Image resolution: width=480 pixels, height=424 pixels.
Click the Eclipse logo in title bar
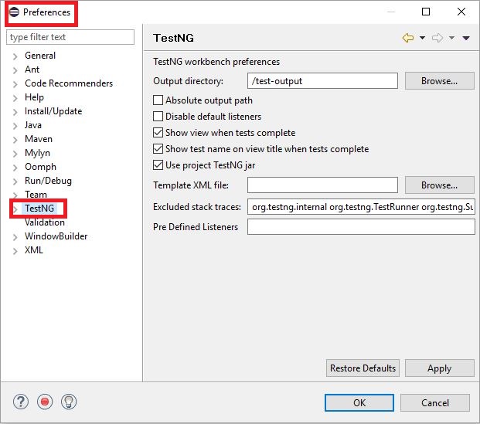tap(14, 12)
